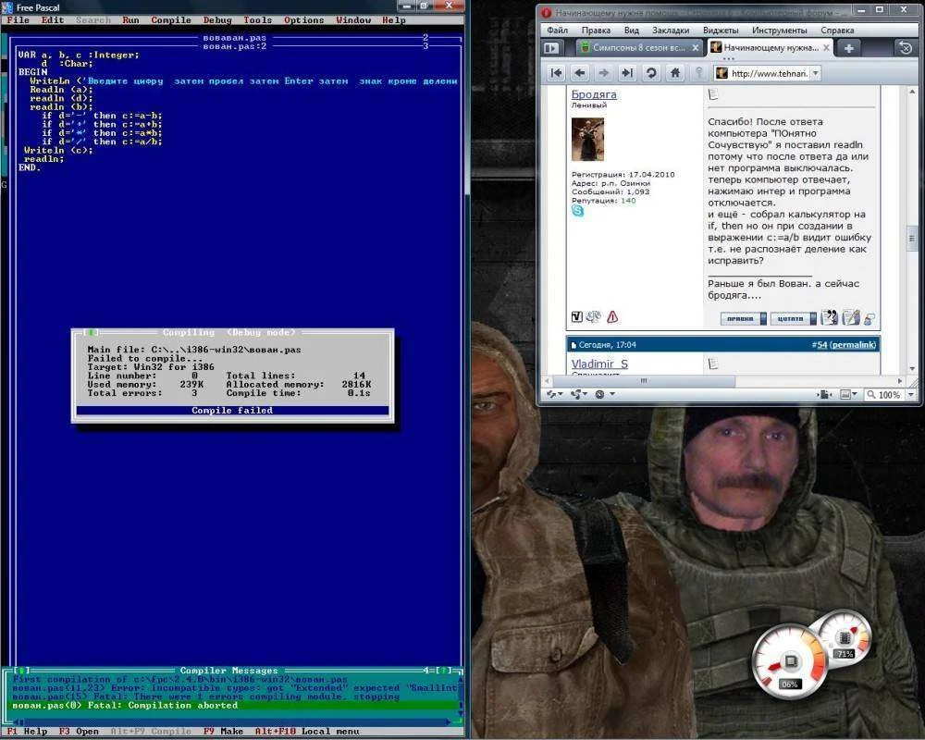
Task: Click the multi-quote icon under the post
Action: click(830, 317)
